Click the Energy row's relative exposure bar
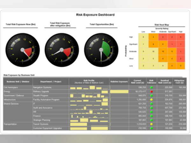191x143 pixels. pyautogui.click(x=119, y=92)
